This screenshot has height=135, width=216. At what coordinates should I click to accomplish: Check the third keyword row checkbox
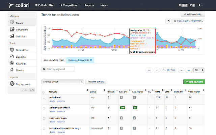point(44,118)
